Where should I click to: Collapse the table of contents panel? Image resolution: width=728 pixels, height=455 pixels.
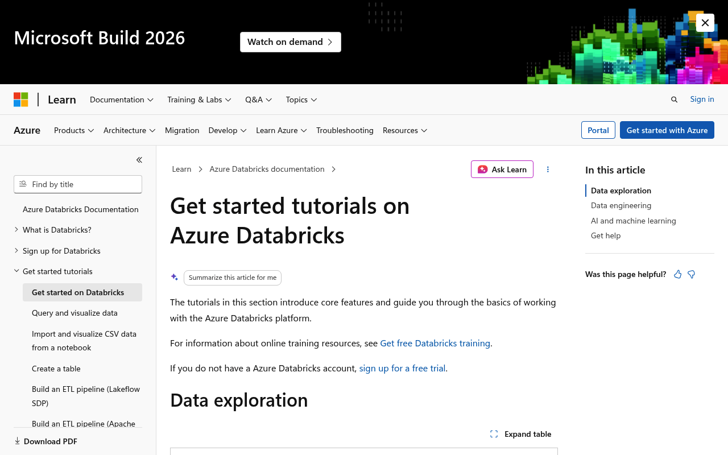coord(139,160)
